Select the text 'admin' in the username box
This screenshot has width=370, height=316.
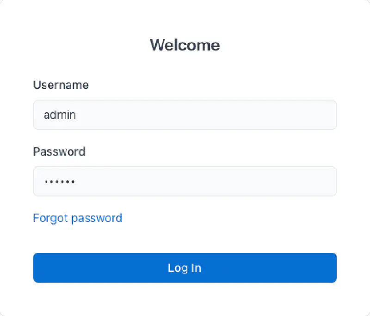point(60,114)
